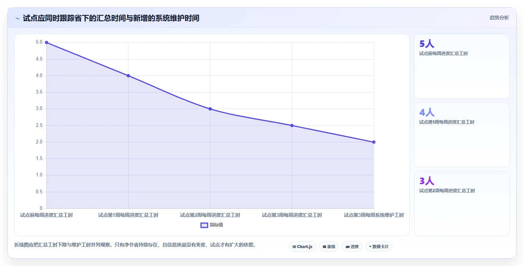Click the data point at value 3.0
This screenshot has width=524, height=266.
[x=210, y=109]
